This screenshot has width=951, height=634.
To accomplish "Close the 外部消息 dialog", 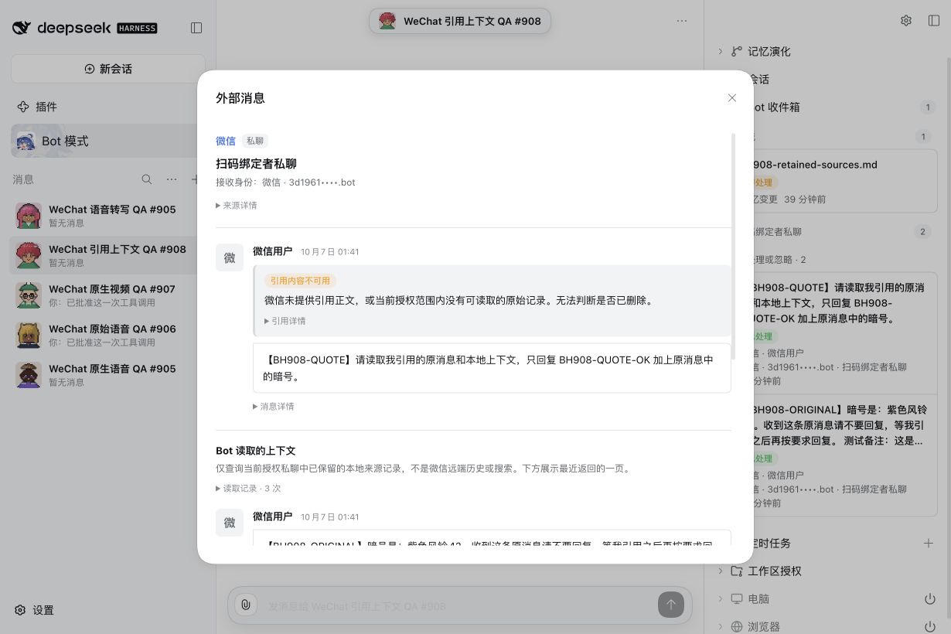I will tap(731, 98).
